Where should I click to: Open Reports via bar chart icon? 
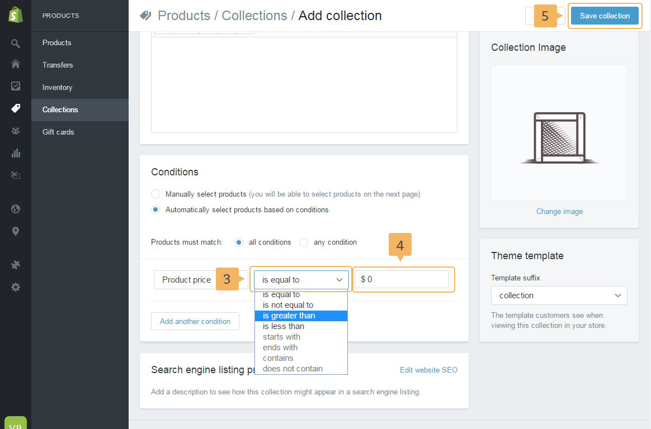16,153
